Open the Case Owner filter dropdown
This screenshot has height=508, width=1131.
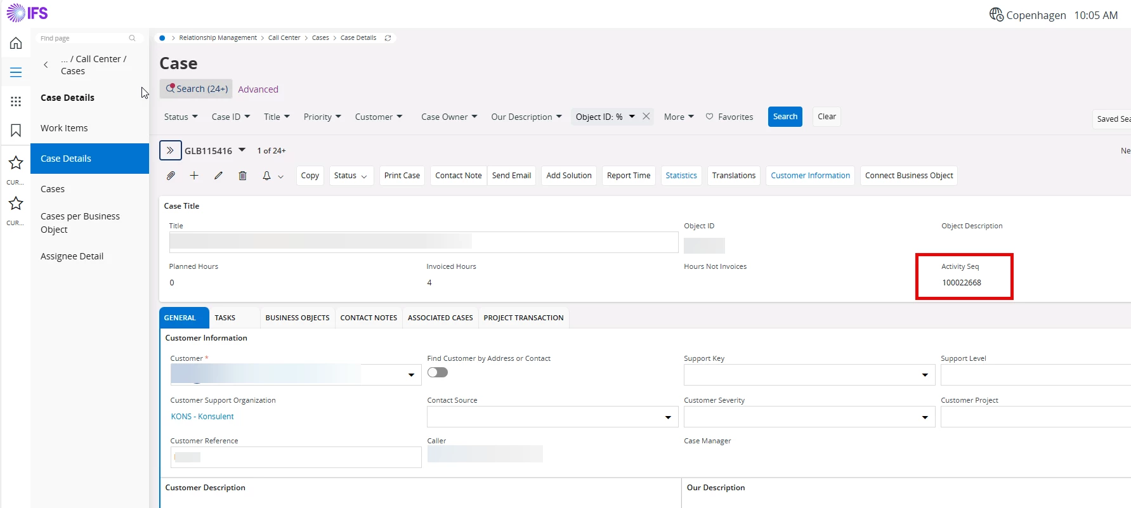coord(449,117)
